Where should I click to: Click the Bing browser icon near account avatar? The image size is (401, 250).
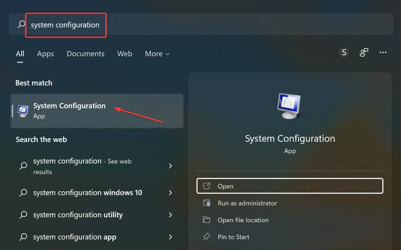click(x=364, y=52)
